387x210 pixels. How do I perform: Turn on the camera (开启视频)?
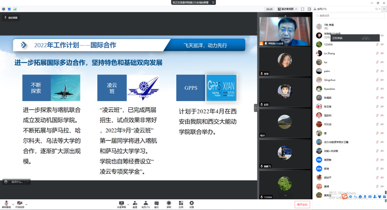click(20, 204)
